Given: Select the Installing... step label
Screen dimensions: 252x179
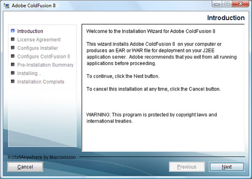Looking at the screenshot, I should (x=29, y=73).
